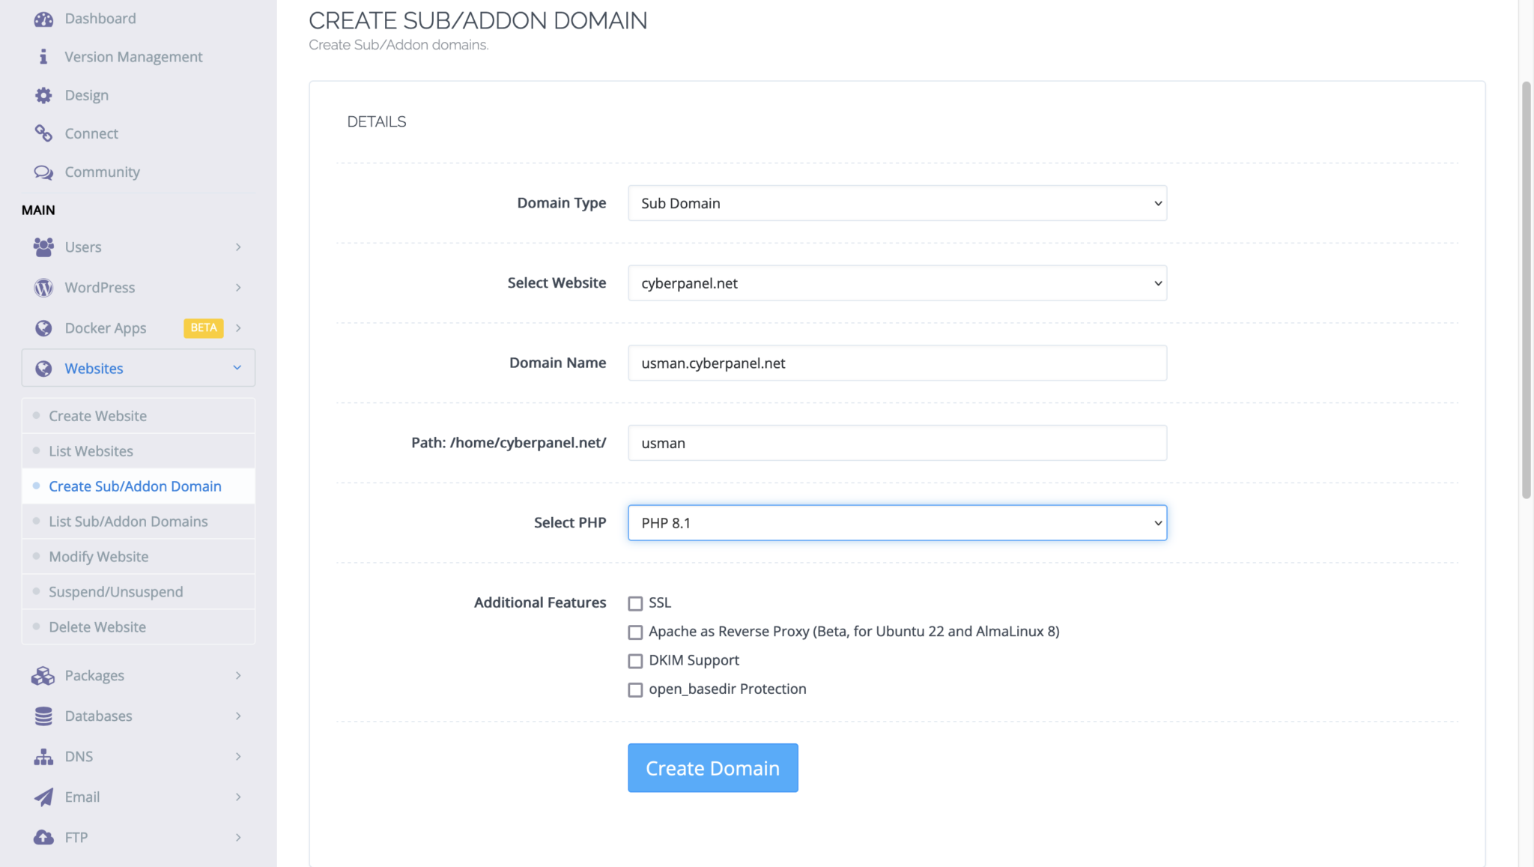Viewport: 1534px width, 867px height.
Task: Open the DNS sidebar icon
Action: click(x=43, y=756)
